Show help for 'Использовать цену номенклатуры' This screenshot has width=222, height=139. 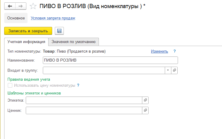point(78,85)
